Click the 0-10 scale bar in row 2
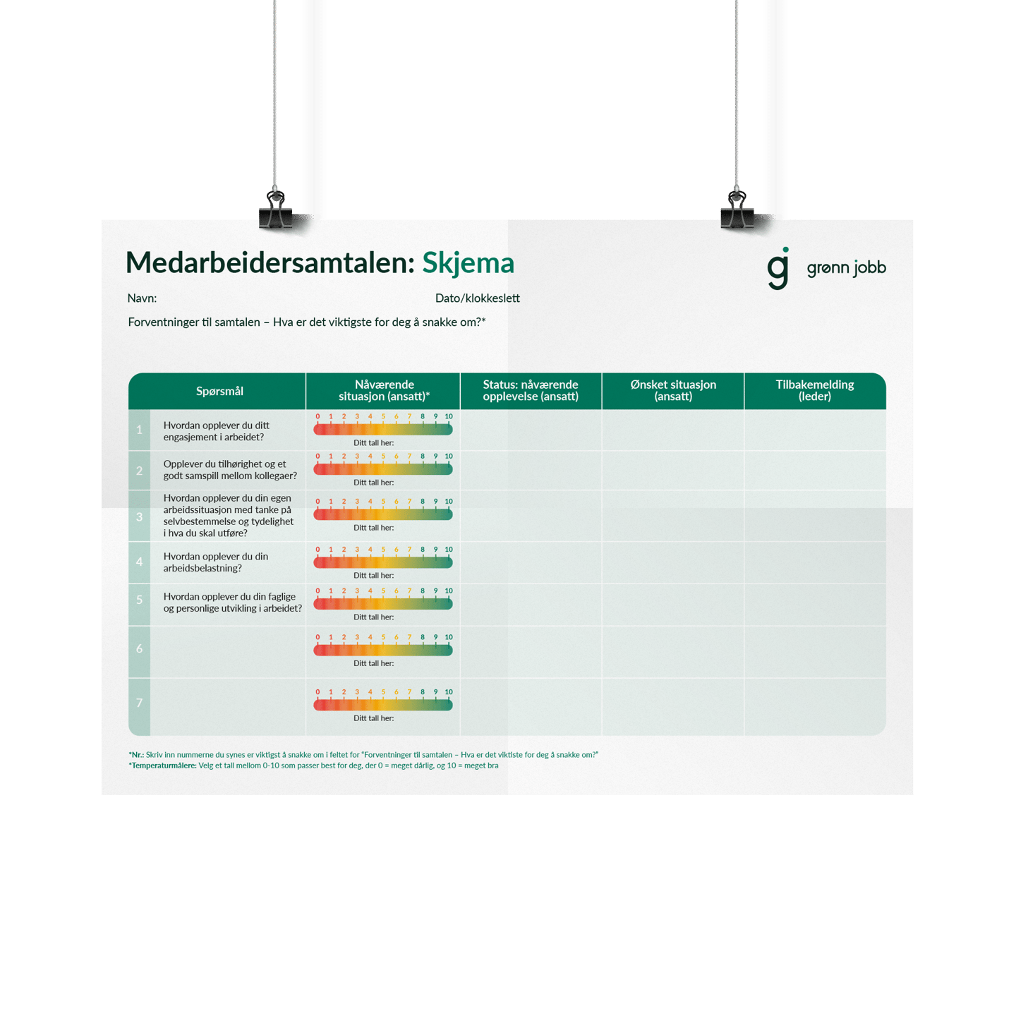This screenshot has width=1016, height=1016. tap(383, 468)
